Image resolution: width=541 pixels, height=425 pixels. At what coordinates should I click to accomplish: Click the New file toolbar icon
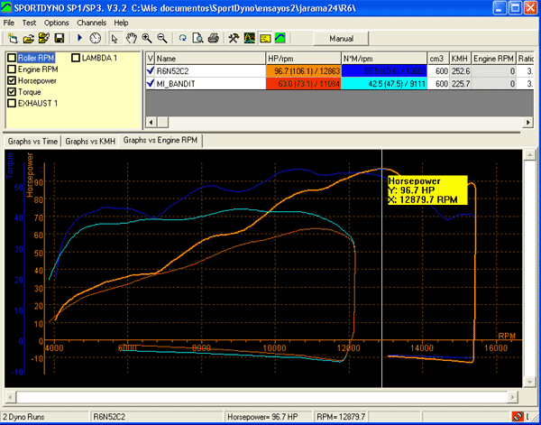point(14,38)
